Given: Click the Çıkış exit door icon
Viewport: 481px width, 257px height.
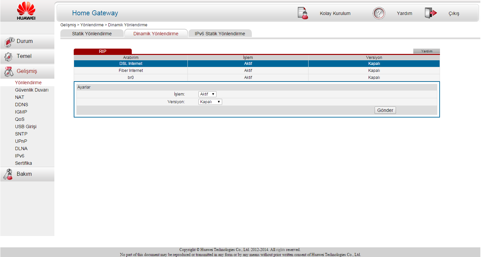Looking at the screenshot, I should pos(431,13).
